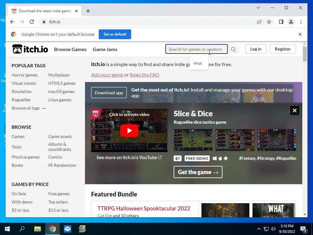Open notification center icon

click(x=304, y=229)
